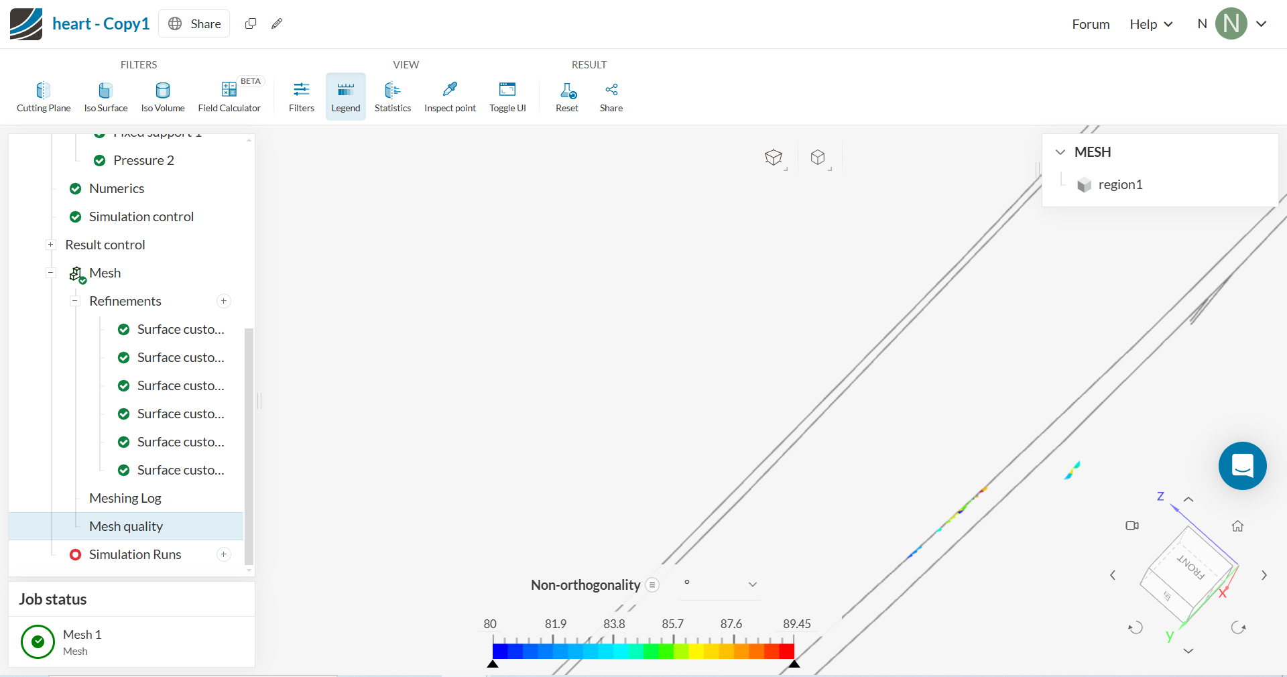Image resolution: width=1287 pixels, height=677 pixels.
Task: Click the heart - Copy1 project title
Action: point(101,23)
